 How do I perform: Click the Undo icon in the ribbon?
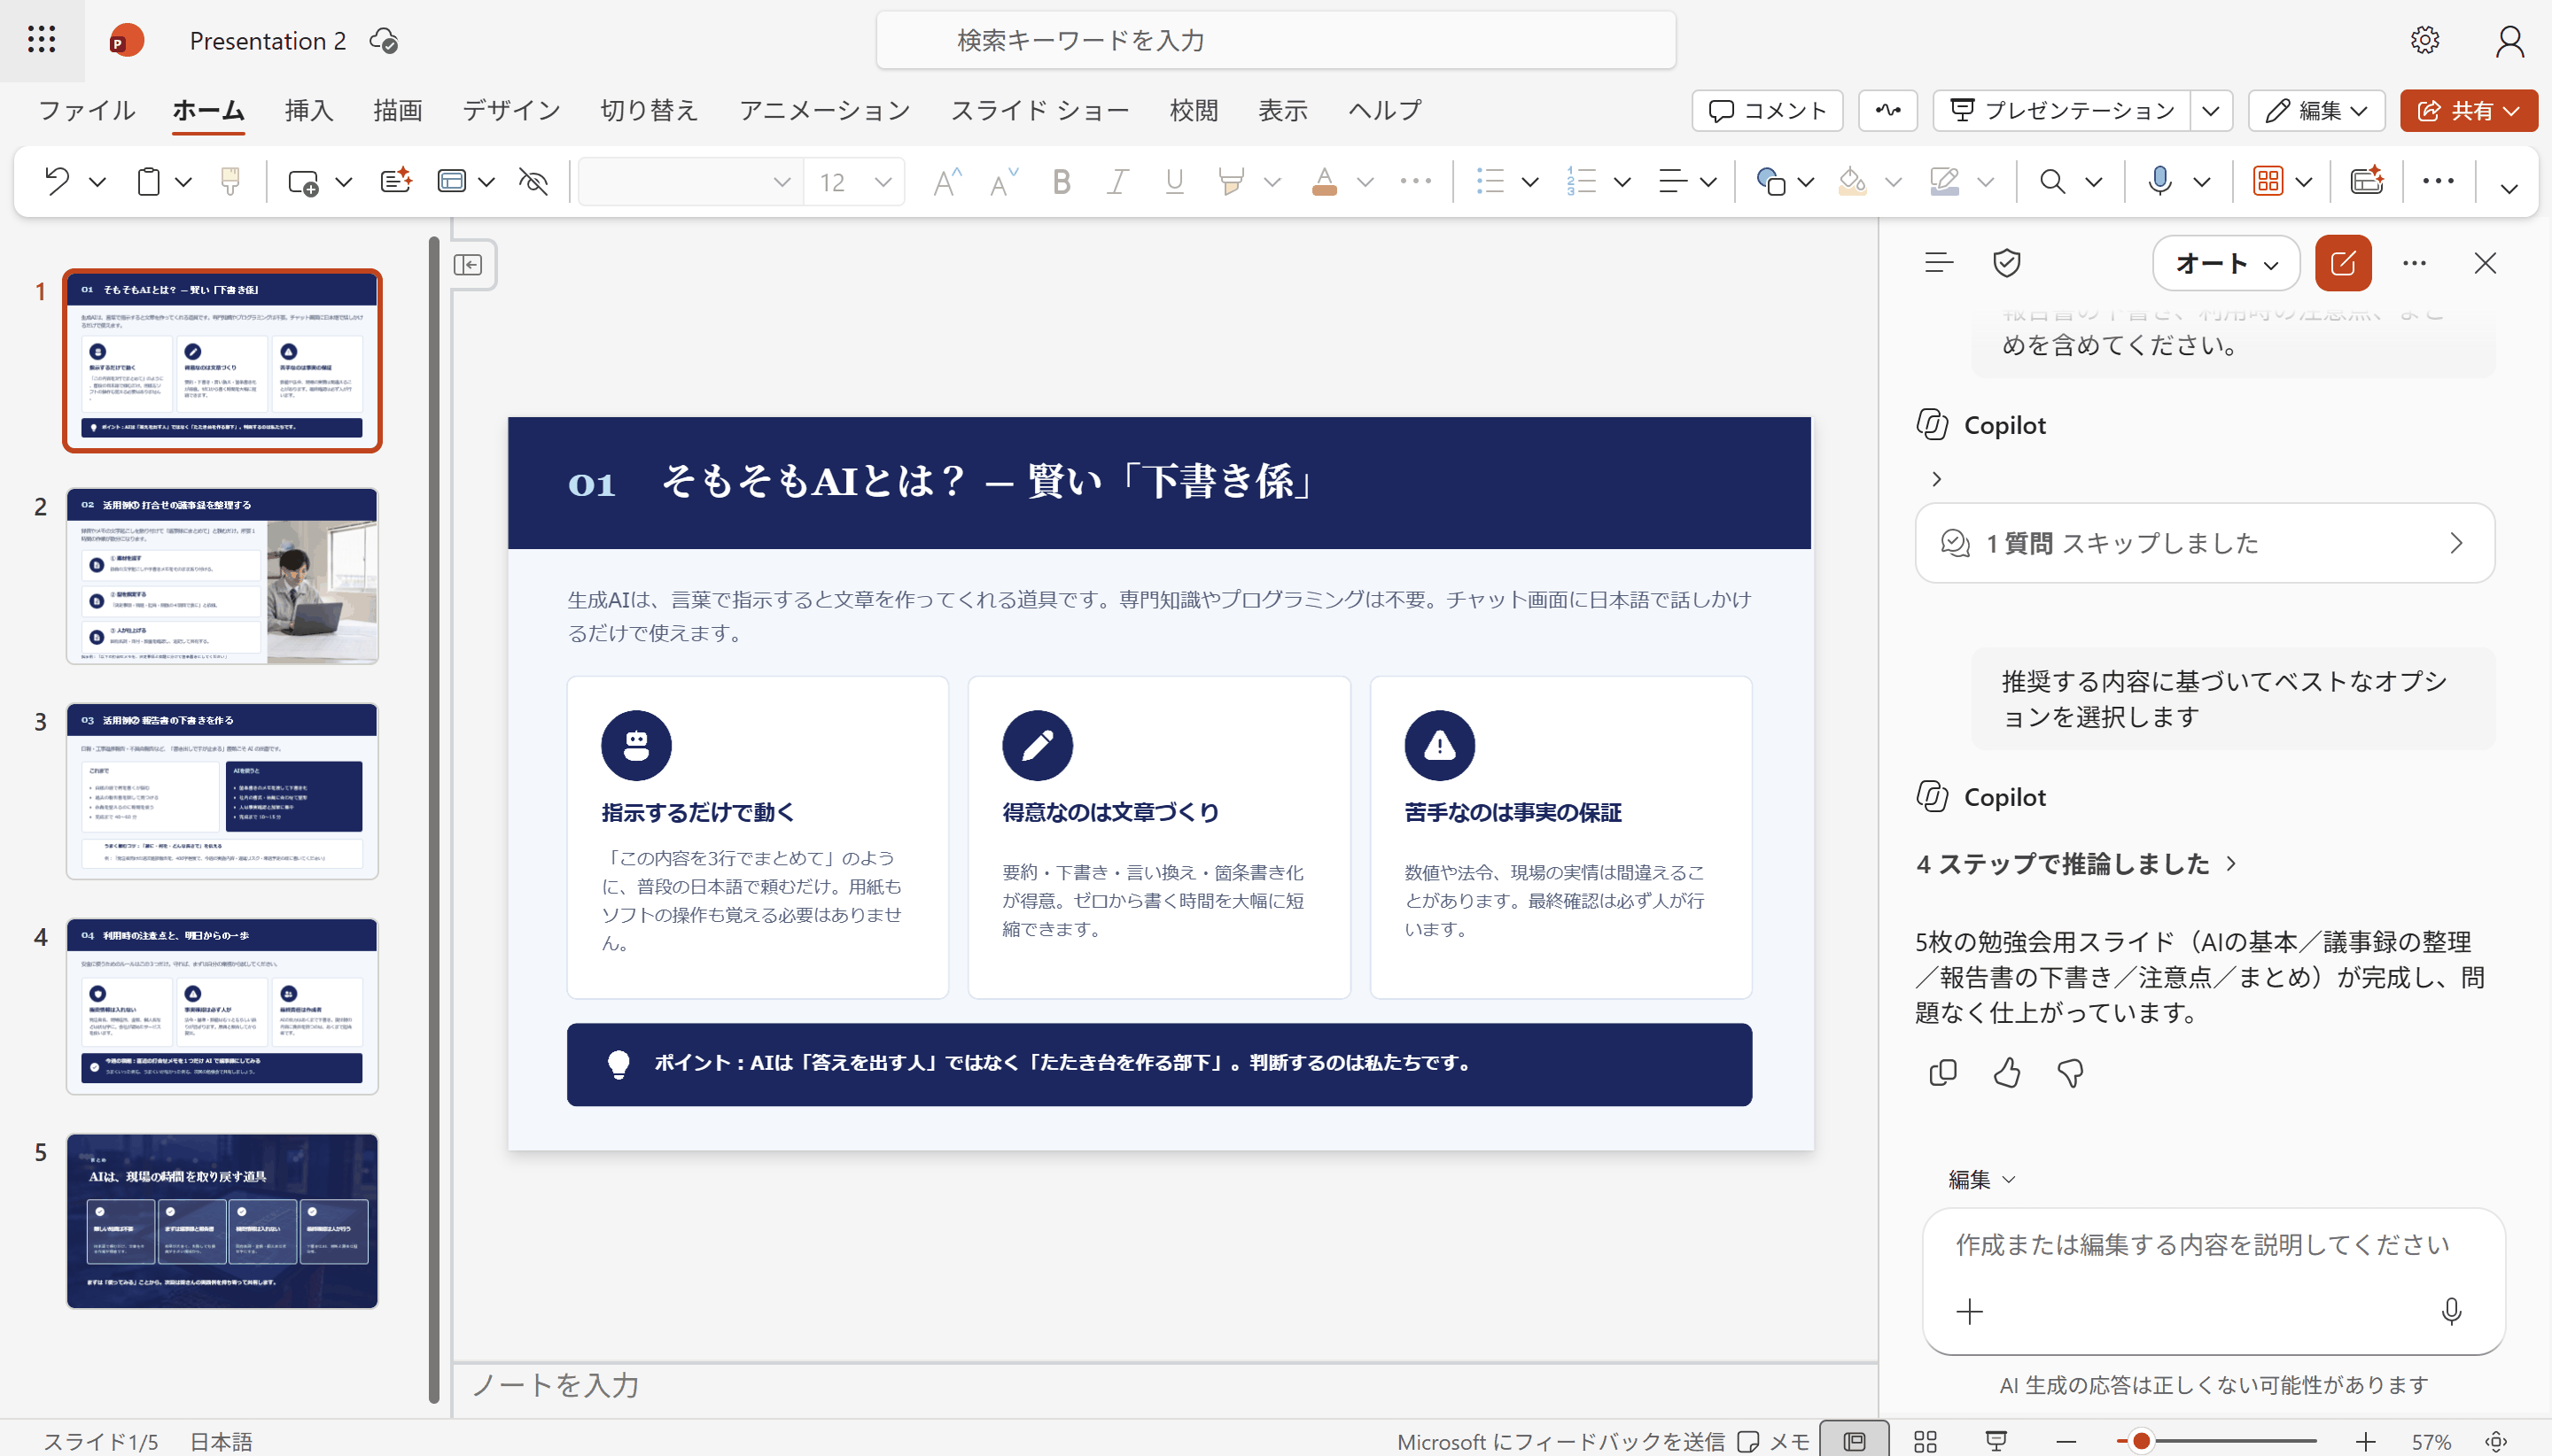[57, 181]
